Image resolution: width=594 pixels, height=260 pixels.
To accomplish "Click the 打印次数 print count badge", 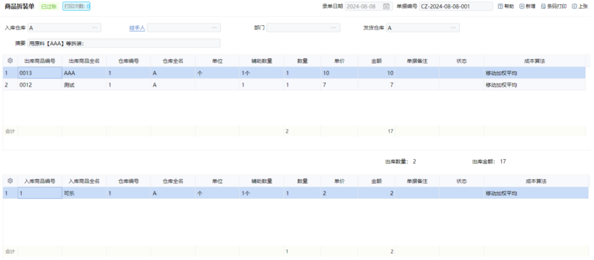I will click(x=76, y=6).
